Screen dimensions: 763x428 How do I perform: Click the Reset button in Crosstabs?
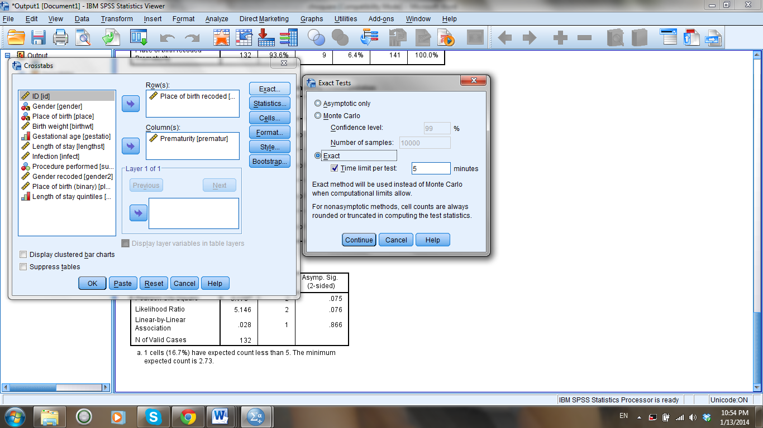154,284
